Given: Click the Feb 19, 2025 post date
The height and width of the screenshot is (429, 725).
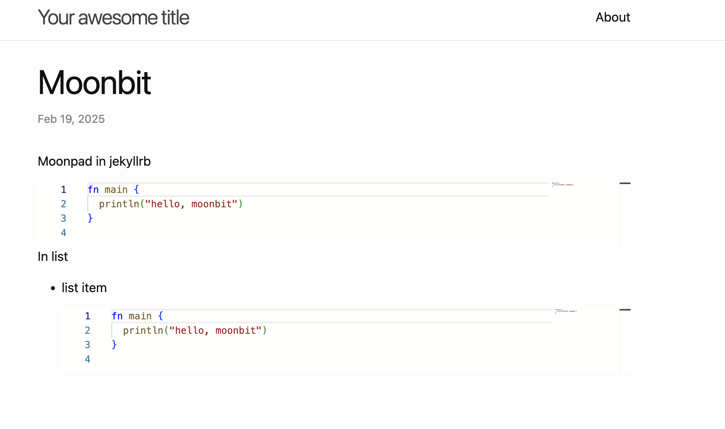Looking at the screenshot, I should tap(71, 119).
